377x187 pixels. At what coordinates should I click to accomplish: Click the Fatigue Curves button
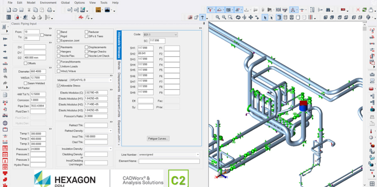click(158, 138)
